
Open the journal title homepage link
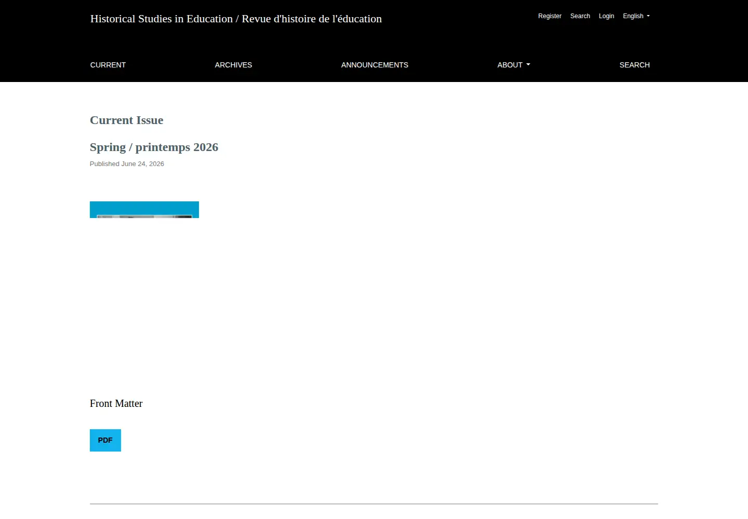(236, 19)
